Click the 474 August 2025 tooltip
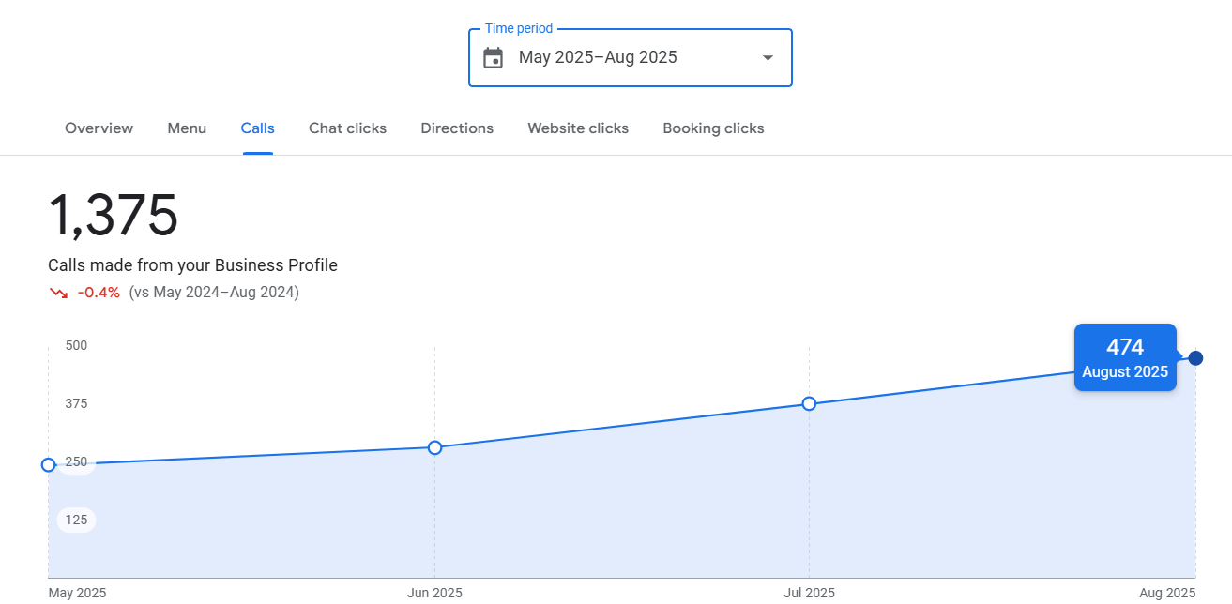This screenshot has height=604, width=1232. (x=1124, y=357)
